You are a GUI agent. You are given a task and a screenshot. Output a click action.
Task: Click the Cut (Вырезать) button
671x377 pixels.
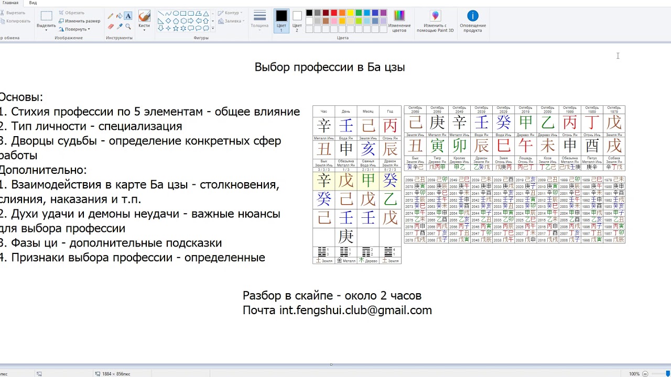[x=13, y=13]
